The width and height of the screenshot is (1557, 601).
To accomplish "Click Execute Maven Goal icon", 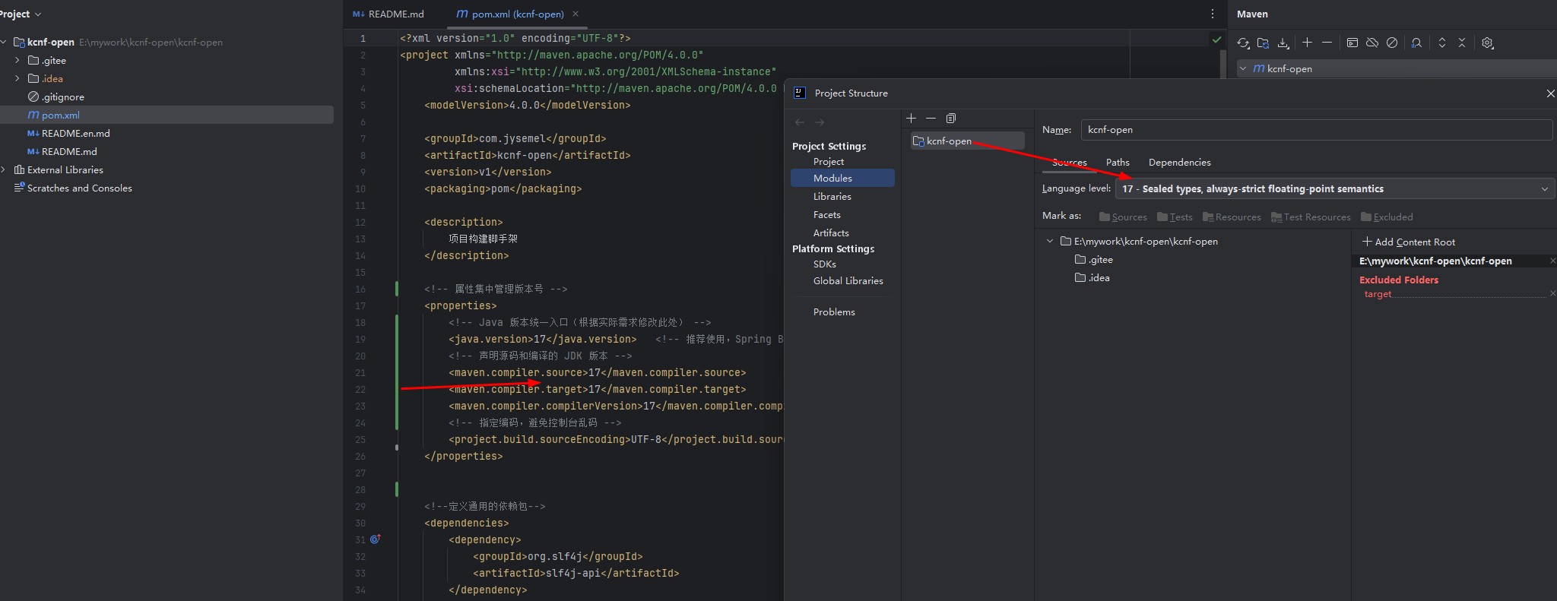I will pos(1352,43).
